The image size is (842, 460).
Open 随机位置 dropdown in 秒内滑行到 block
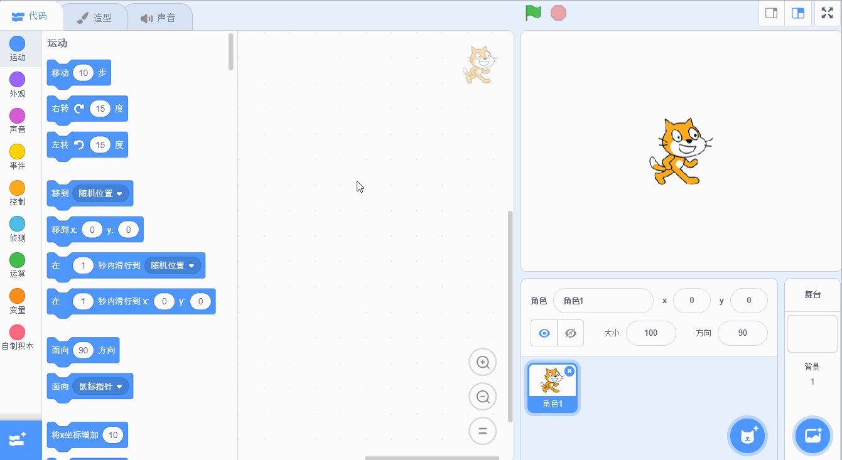coord(173,265)
